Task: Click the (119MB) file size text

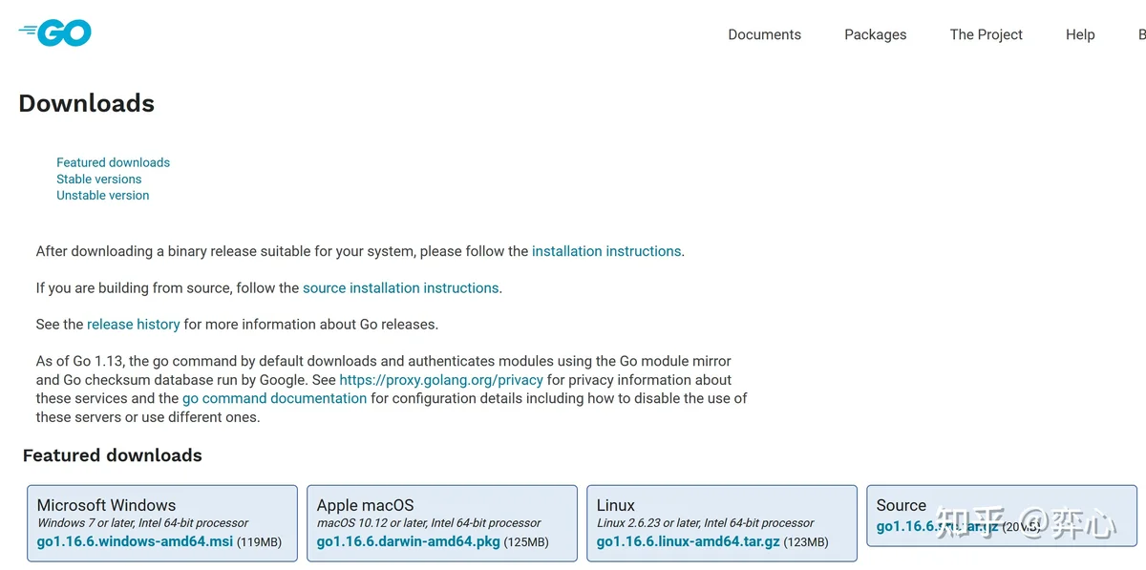Action: 259,542
